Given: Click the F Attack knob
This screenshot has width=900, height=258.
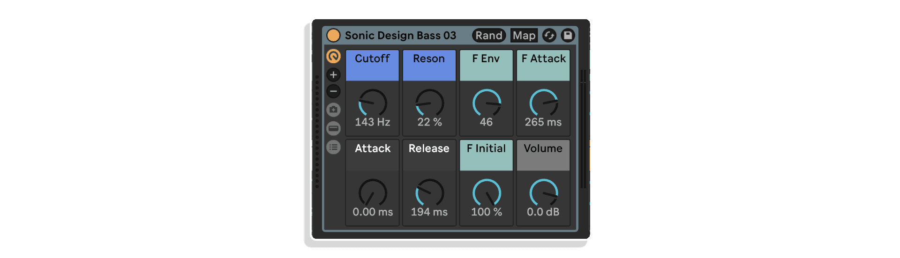Looking at the screenshot, I should coord(543,103).
